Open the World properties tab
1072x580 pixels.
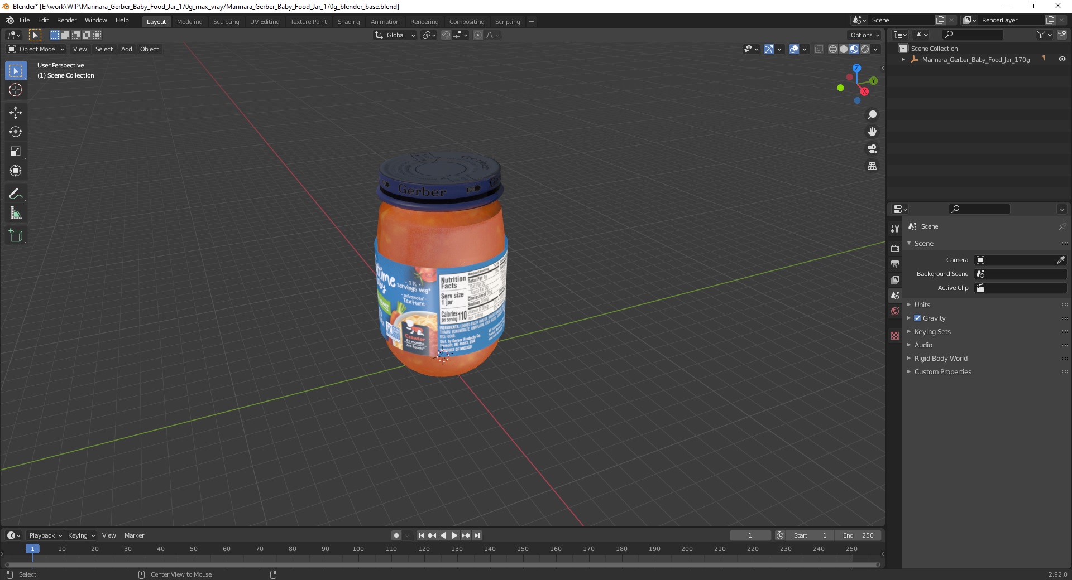pyautogui.click(x=895, y=311)
